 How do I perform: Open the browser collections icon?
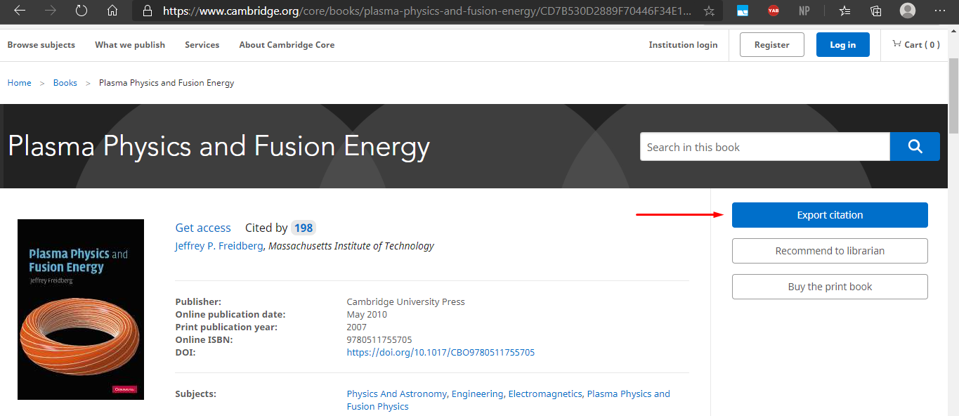[x=876, y=11]
